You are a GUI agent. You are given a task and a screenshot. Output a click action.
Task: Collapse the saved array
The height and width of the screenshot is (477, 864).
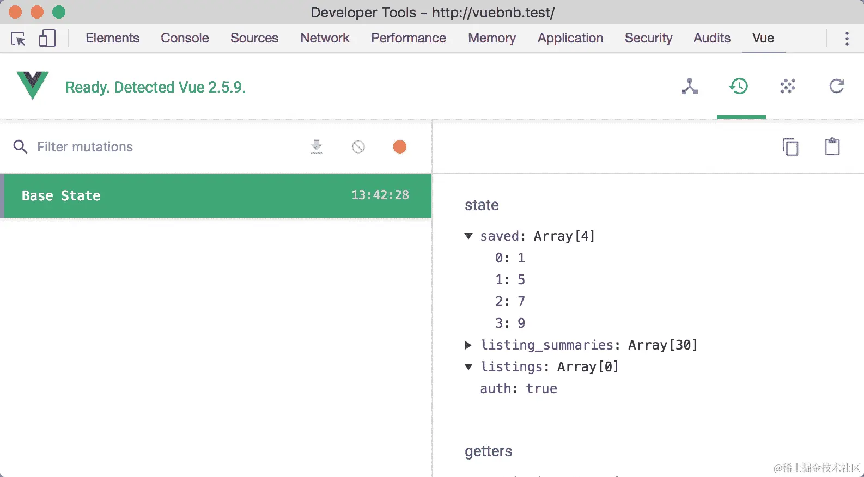(x=468, y=236)
